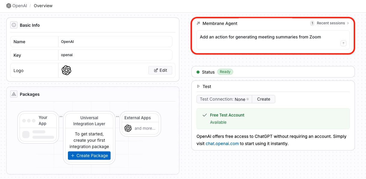This screenshot has height=179, width=366.
Task: Focus the Membrane Agent prompt text box
Action: [273, 40]
